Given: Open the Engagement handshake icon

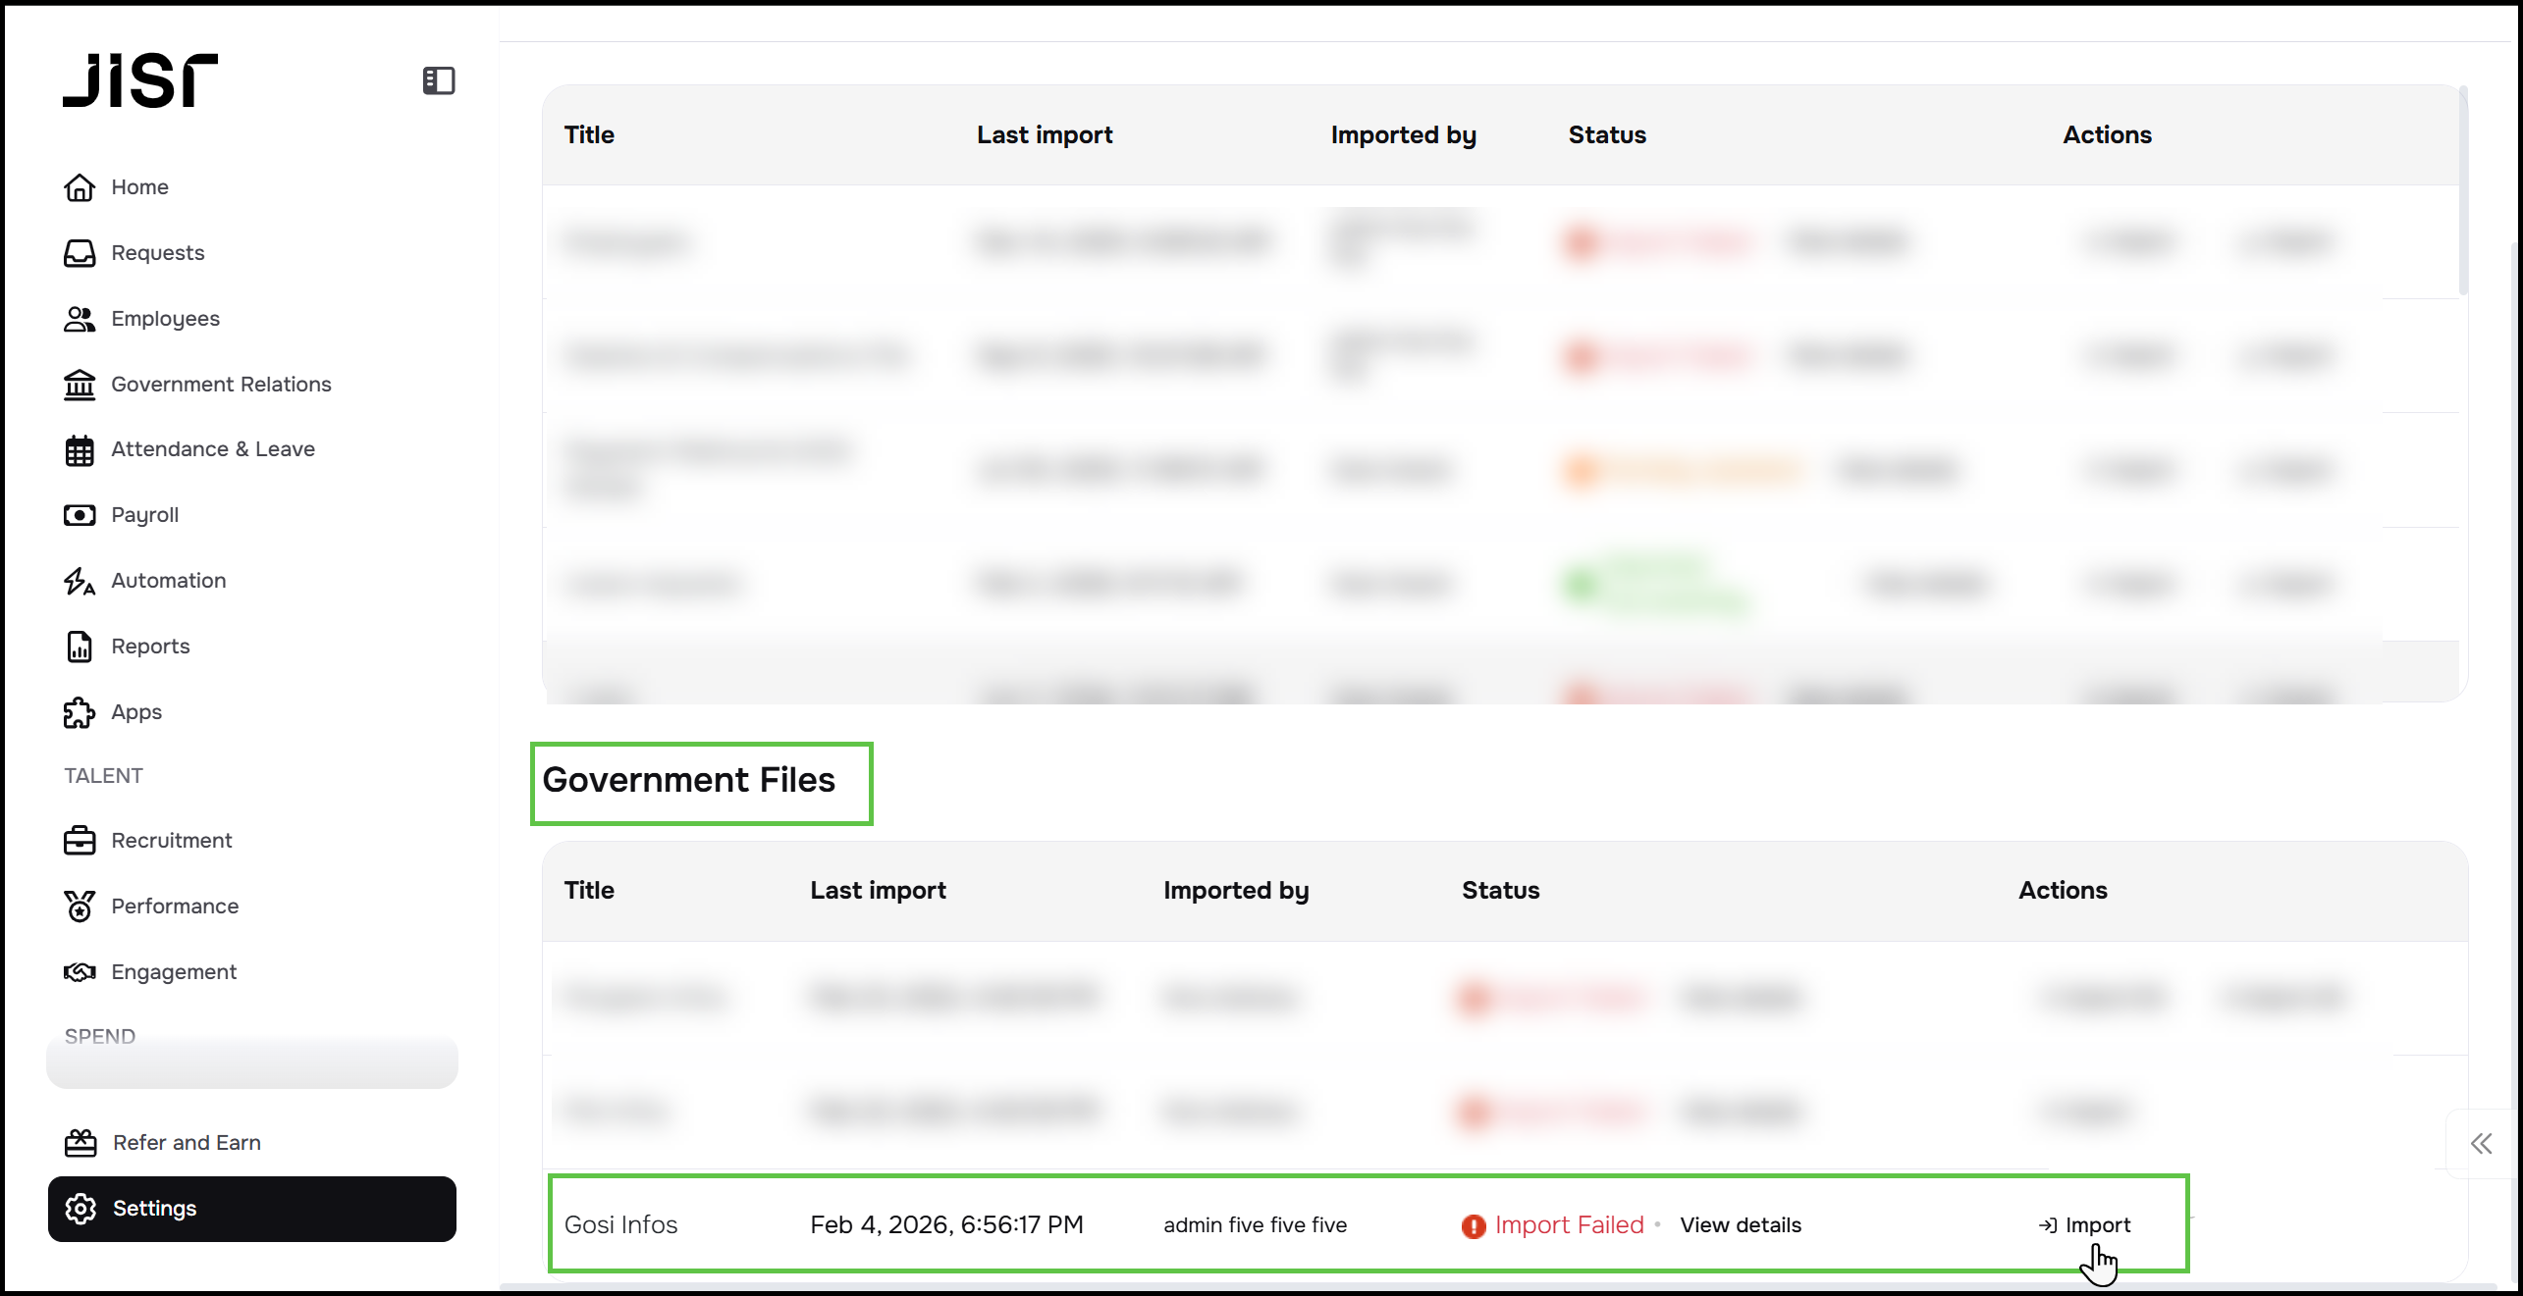Looking at the screenshot, I should pyautogui.click(x=80, y=972).
